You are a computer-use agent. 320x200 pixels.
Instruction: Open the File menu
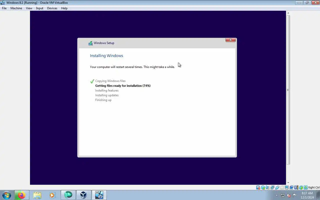tap(4, 8)
